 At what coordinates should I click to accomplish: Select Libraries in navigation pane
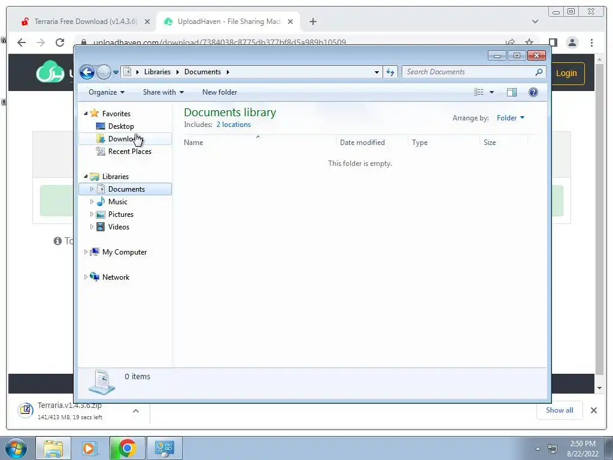pos(116,177)
